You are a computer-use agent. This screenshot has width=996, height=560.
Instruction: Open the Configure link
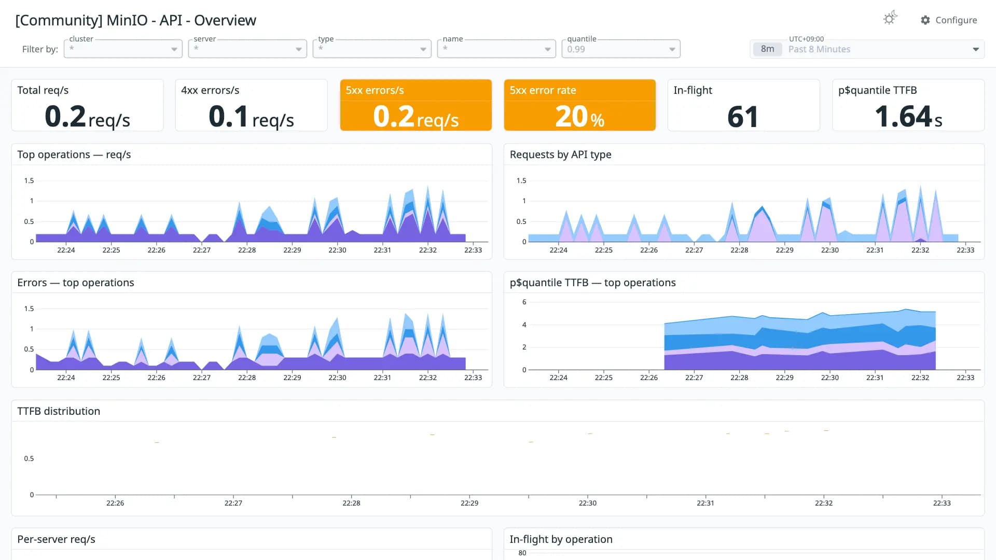(x=949, y=20)
